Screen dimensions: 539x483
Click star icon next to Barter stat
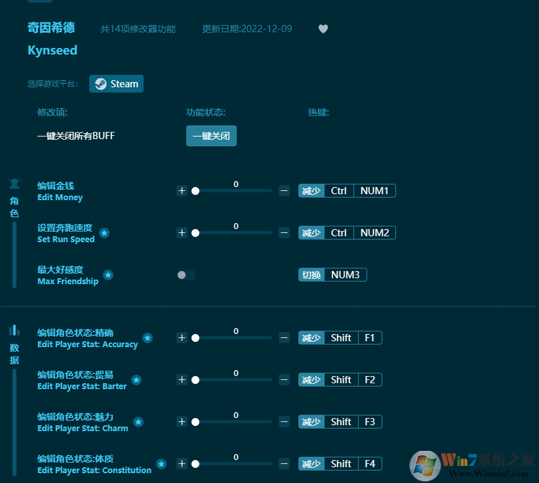pyautogui.click(x=136, y=380)
